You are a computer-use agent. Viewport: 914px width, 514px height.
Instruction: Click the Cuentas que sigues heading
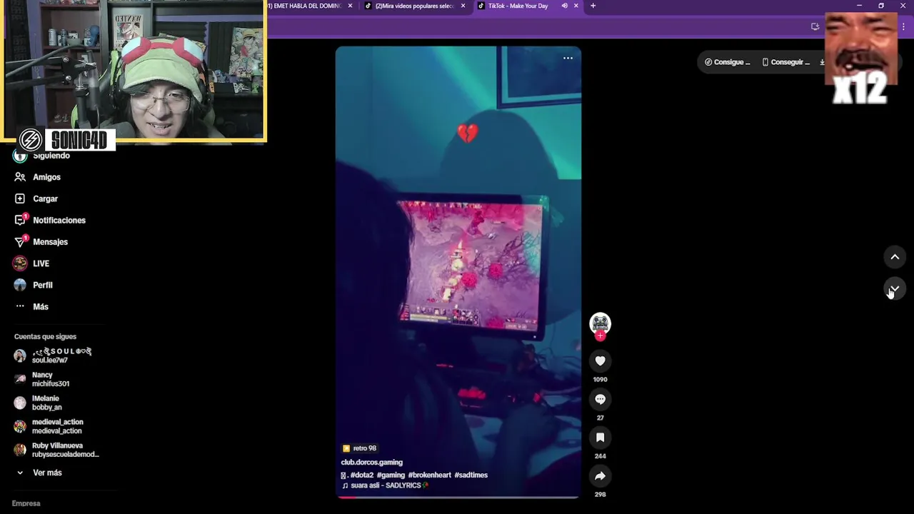coord(45,336)
